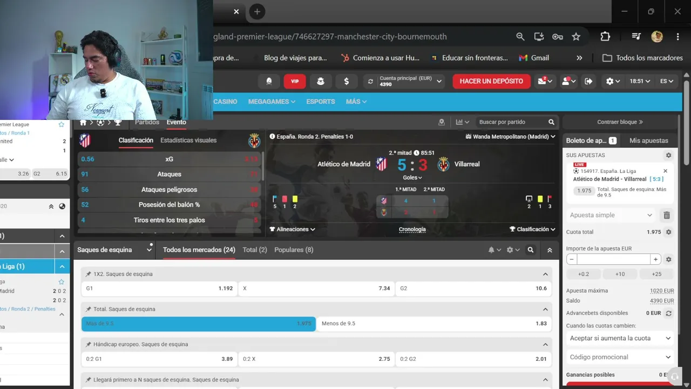Screen dimensions: 691x389
Task: Switch to the 'Estadísticas visuales' tab
Action: 188,140
